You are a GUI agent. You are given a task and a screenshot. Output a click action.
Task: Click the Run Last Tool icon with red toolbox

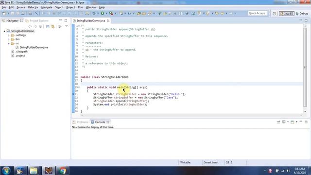tap(111, 13)
